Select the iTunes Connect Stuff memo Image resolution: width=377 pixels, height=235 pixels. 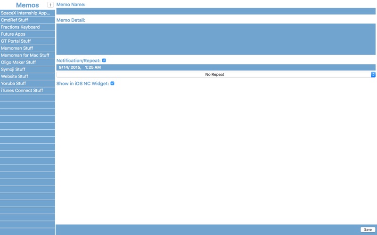(27, 90)
